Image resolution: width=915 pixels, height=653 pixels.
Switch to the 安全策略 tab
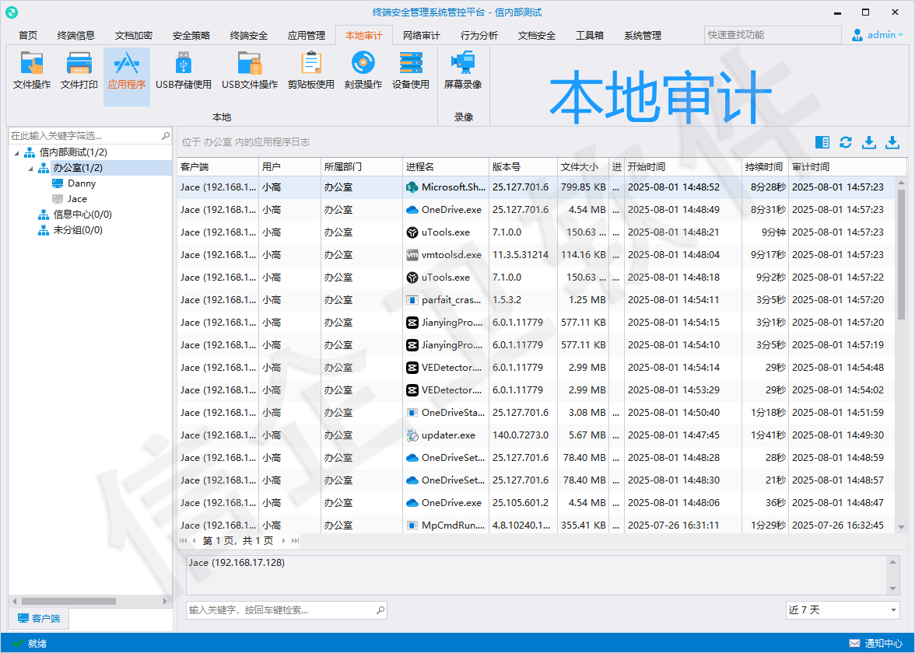[191, 36]
